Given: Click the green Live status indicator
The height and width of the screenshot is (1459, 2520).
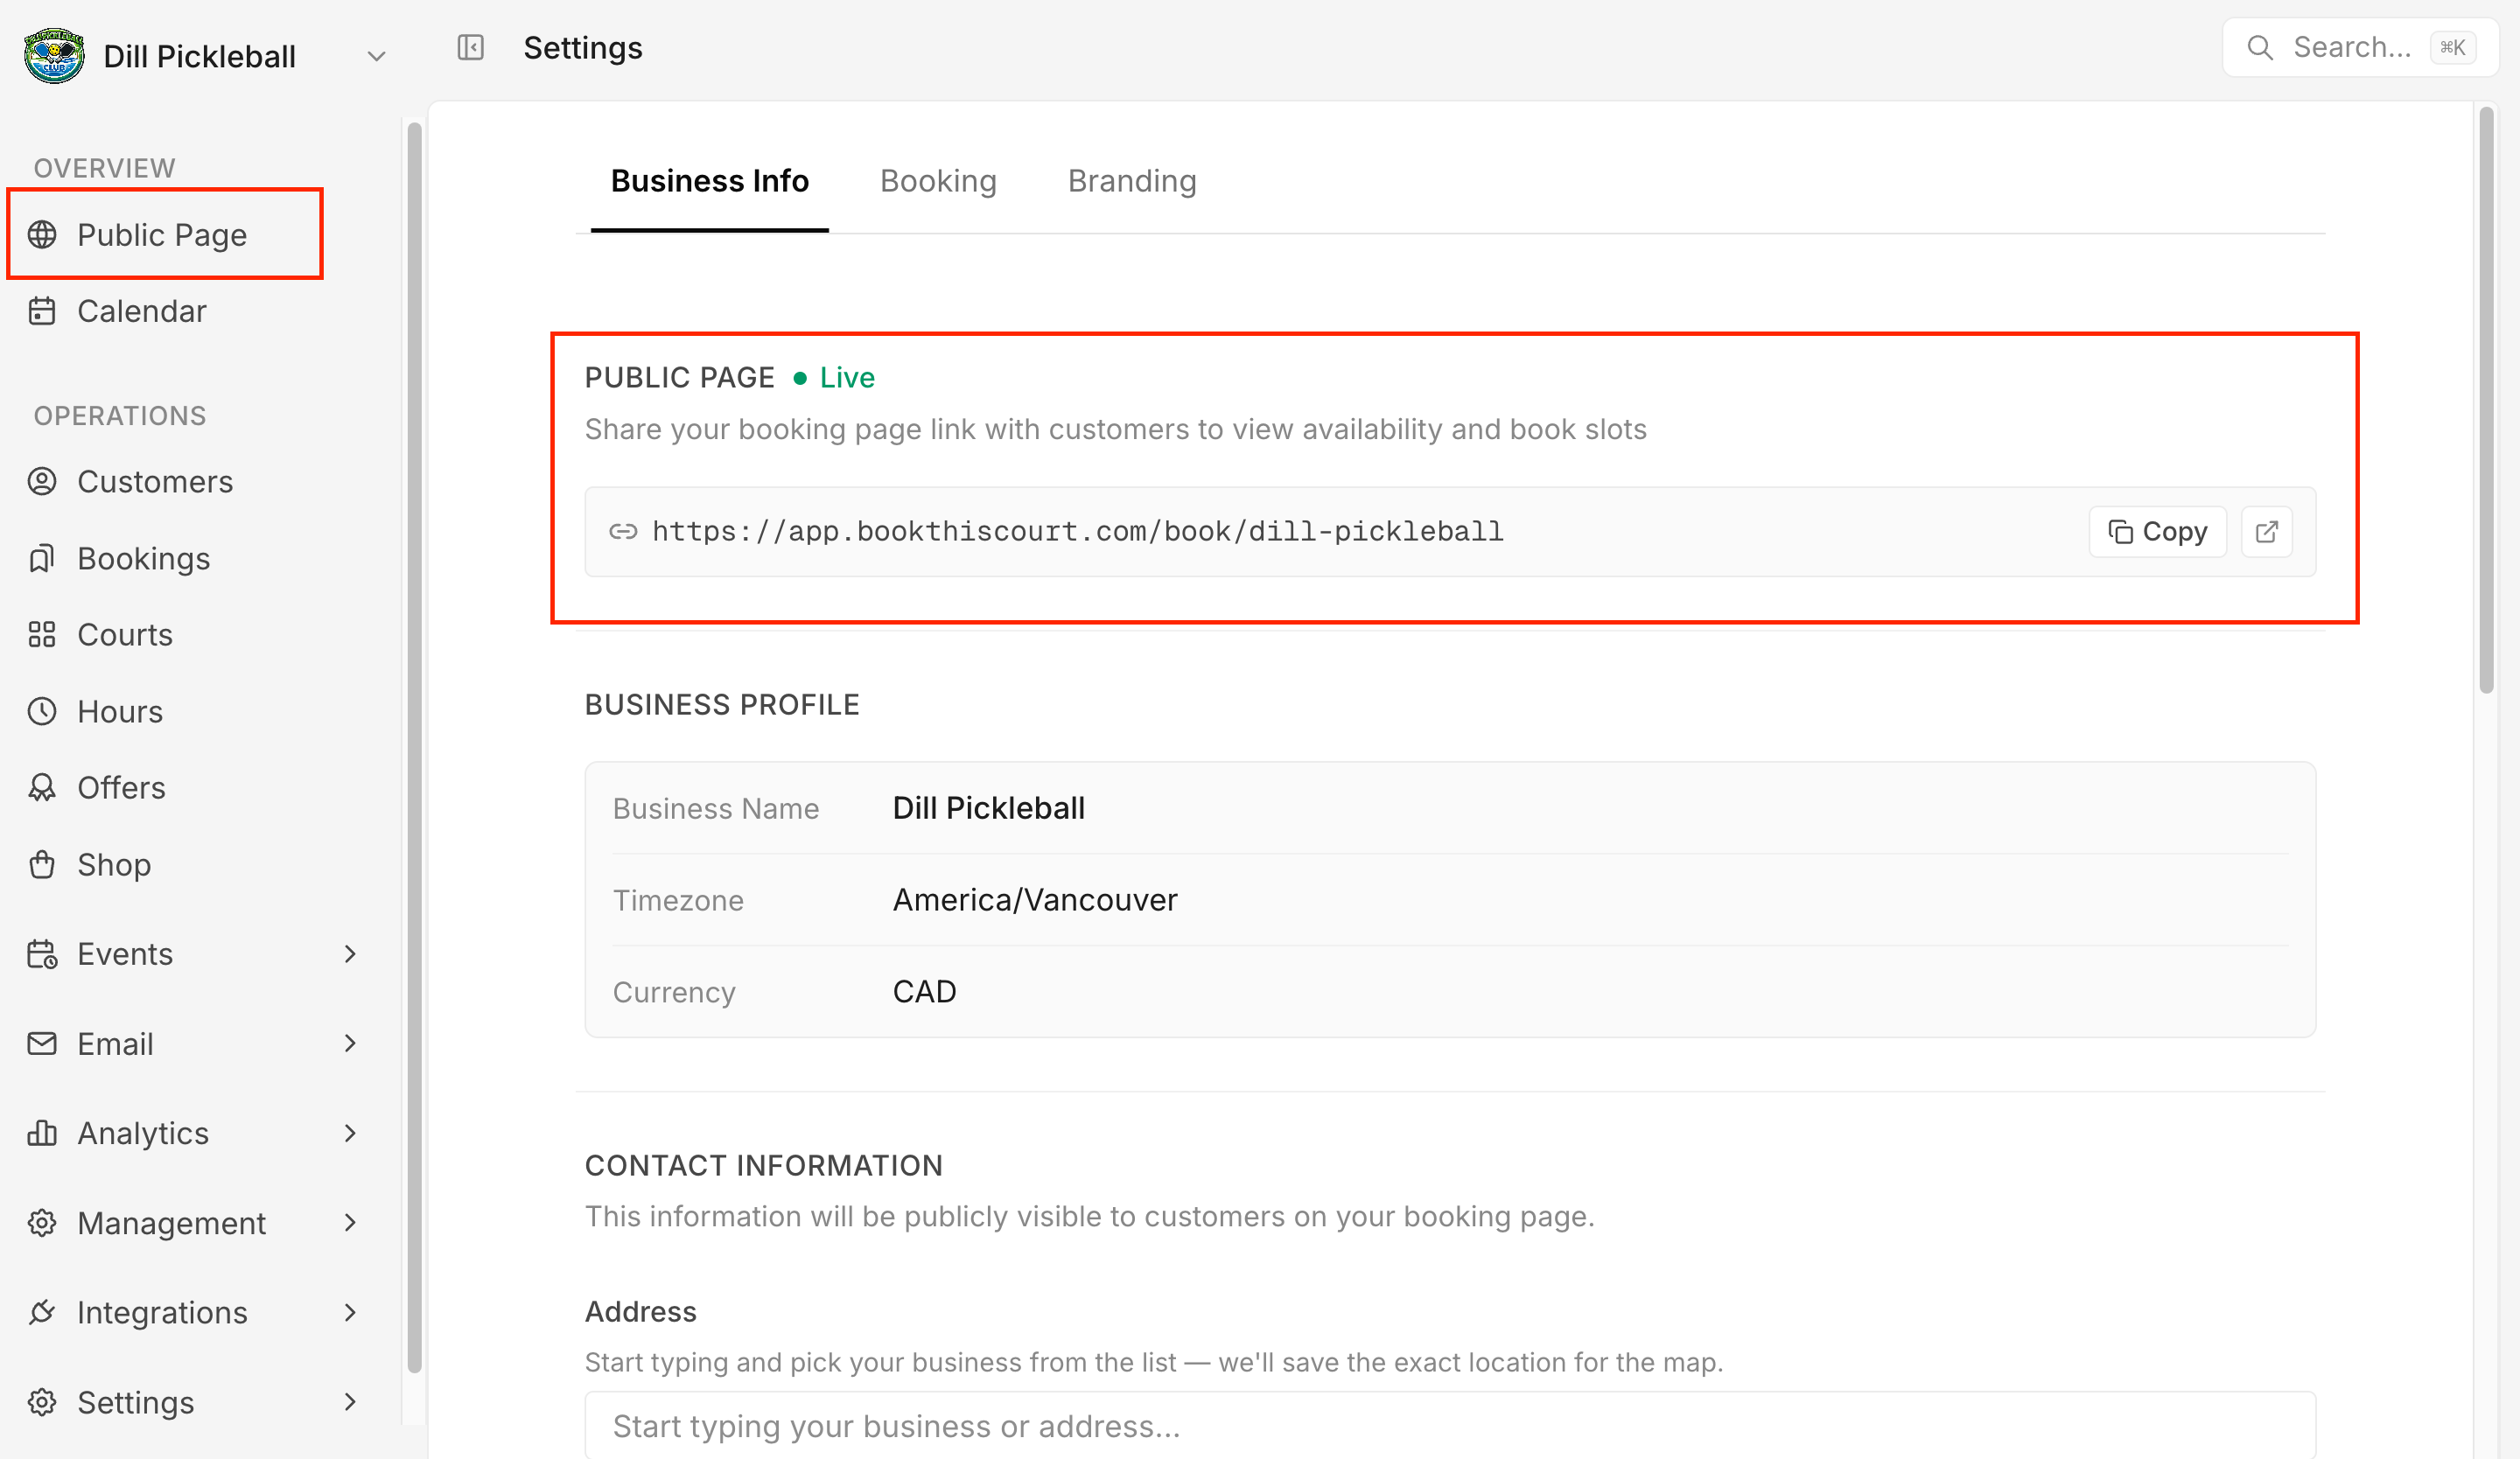Looking at the screenshot, I should [834, 378].
